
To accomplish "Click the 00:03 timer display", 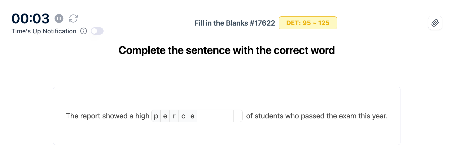I will click(x=30, y=19).
